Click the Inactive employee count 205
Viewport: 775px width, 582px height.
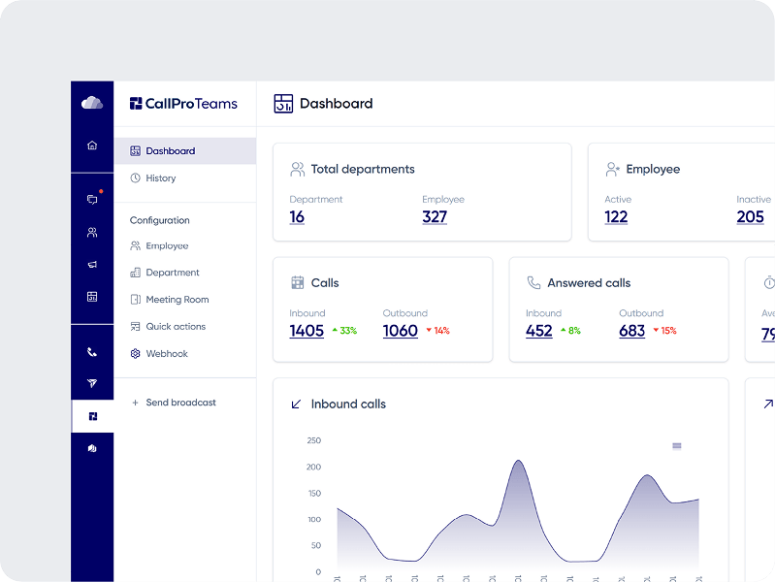coord(750,217)
